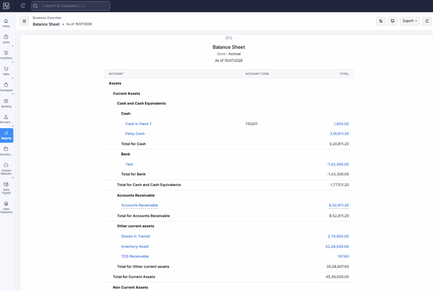Viewport: 433px width, 291px height.
Task: Click the -1,43,300.00 Test amount in blue
Action: 337,164
